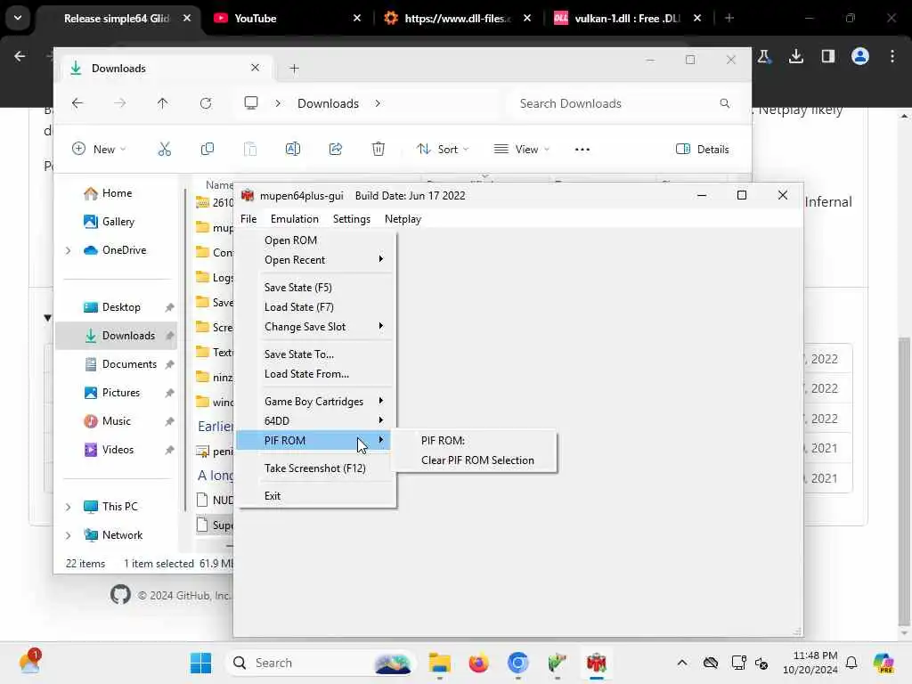The width and height of the screenshot is (912, 684).
Task: Open Gallery in Explorer sidebar
Action: point(117,222)
